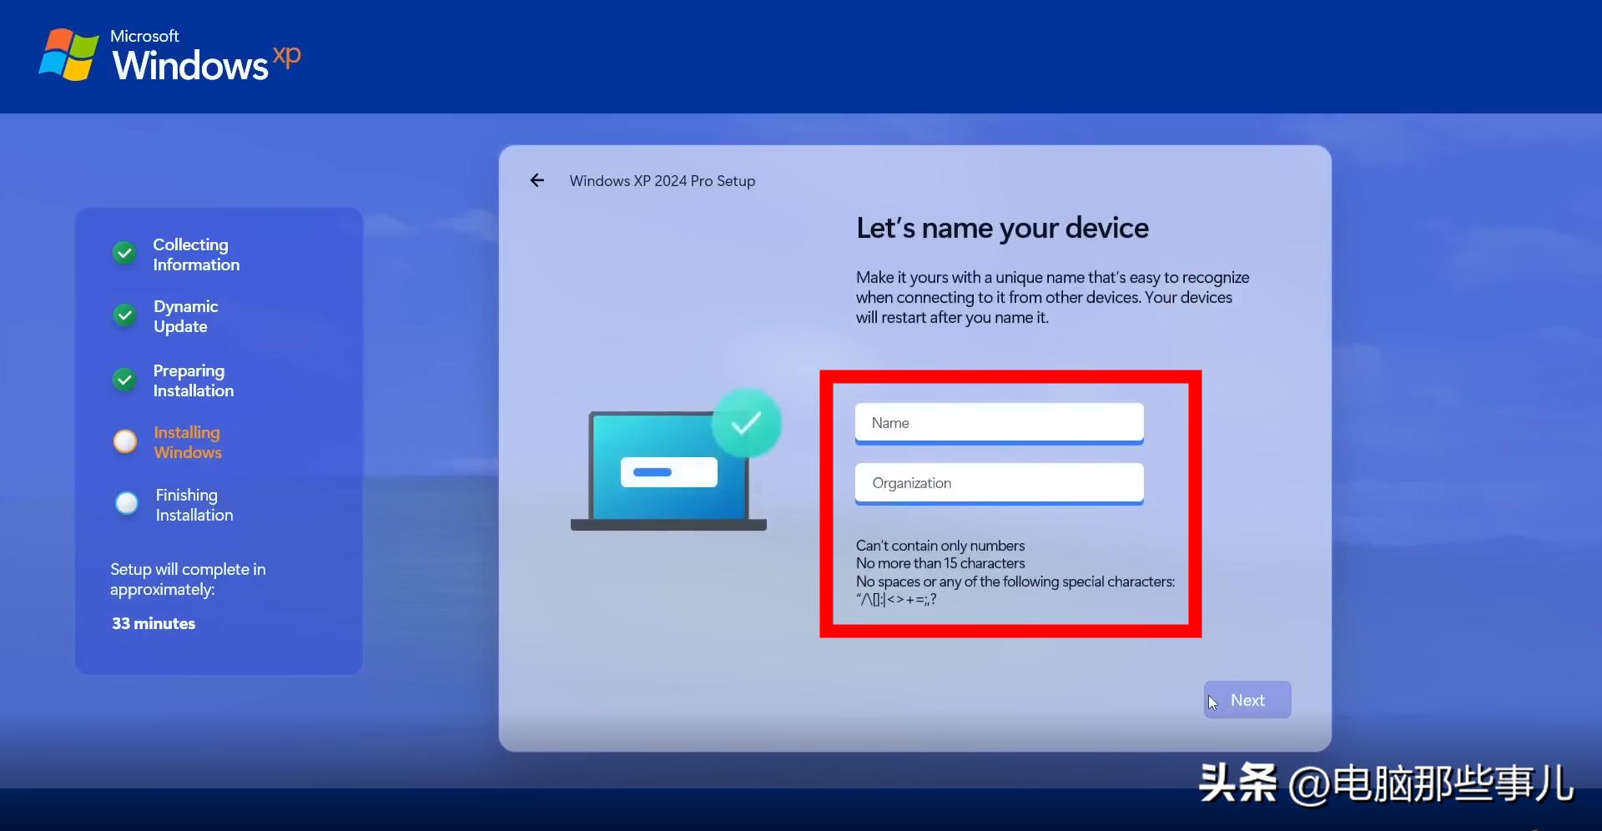
Task: Click the Preparing Installation checkmark icon
Action: [124, 380]
